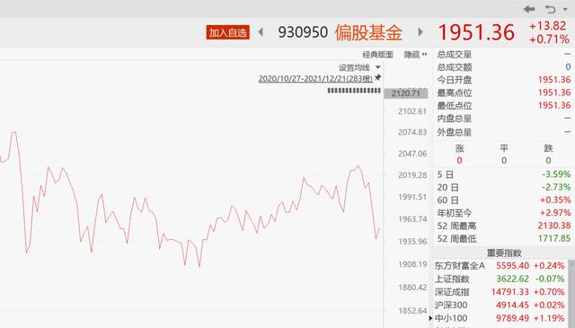The height and width of the screenshot is (328, 575).
Task: Click the 52 周最低 value 1717.85
Action: coord(554,238)
